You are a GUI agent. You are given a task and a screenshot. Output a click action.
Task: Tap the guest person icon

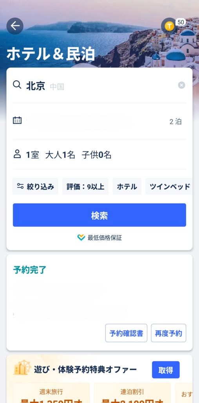17,154
